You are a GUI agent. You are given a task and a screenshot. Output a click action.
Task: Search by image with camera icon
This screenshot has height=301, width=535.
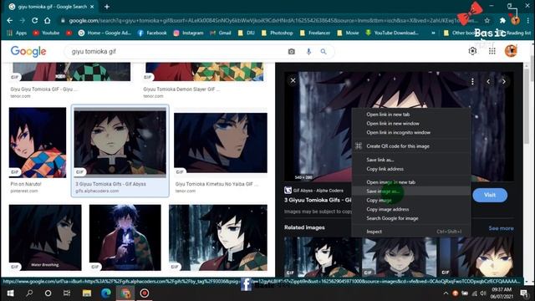click(x=292, y=52)
